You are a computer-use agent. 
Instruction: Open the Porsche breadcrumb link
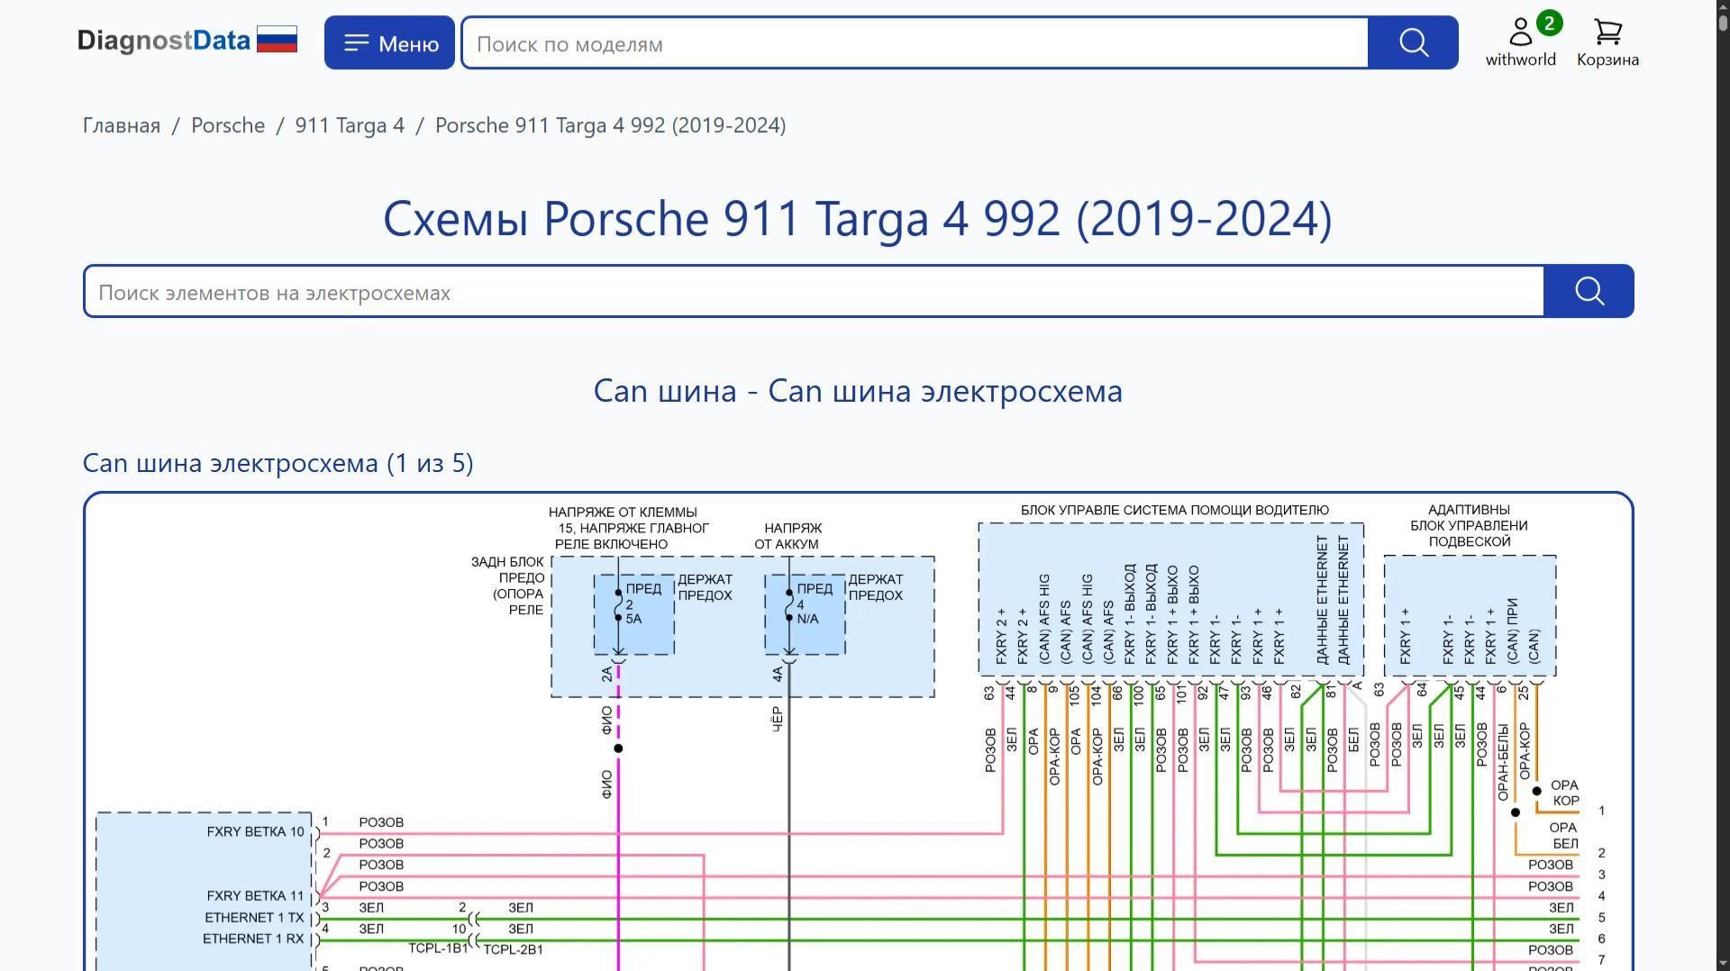228,125
